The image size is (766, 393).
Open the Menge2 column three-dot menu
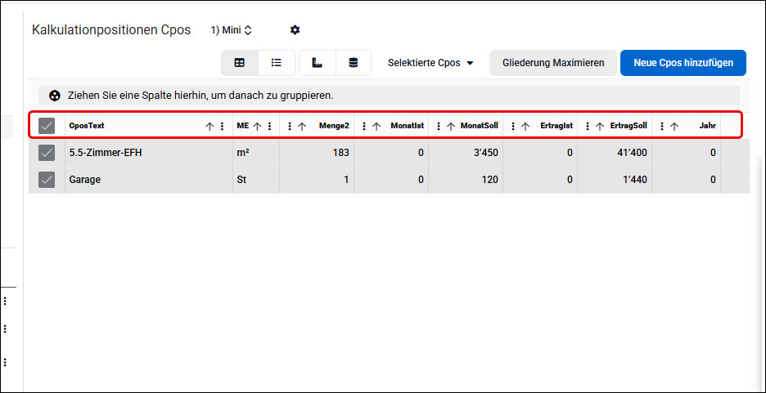pos(289,127)
